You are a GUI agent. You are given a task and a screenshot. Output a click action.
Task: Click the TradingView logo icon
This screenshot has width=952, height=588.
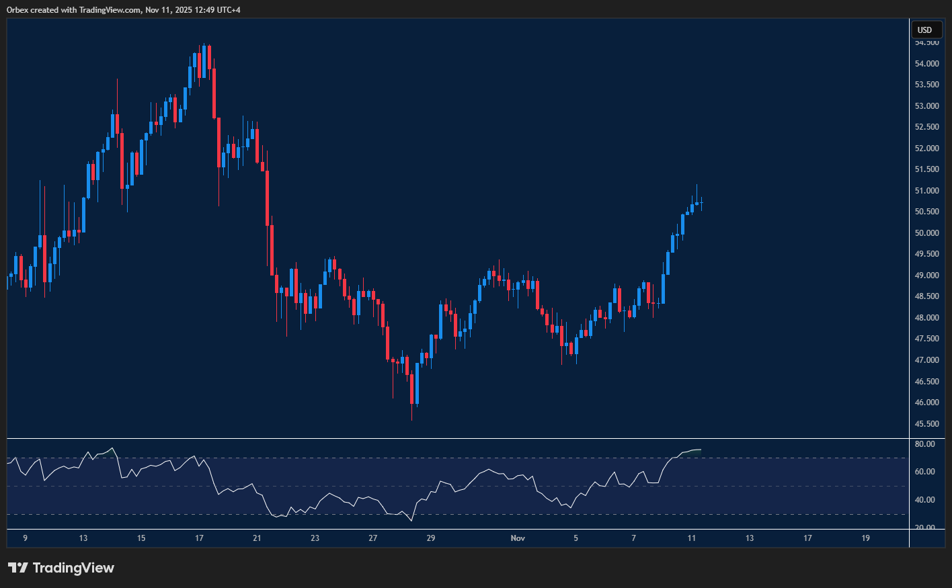pyautogui.click(x=18, y=568)
